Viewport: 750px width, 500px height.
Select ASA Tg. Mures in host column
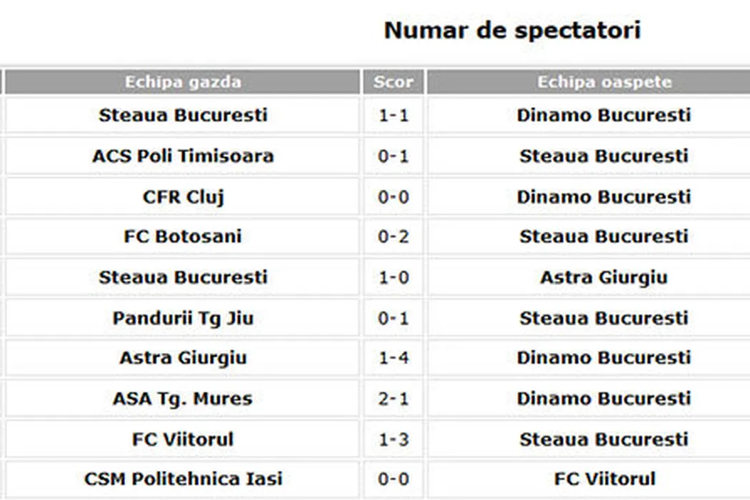[183, 399]
